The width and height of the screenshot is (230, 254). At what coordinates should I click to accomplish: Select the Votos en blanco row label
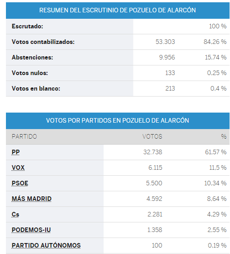coord(36,88)
